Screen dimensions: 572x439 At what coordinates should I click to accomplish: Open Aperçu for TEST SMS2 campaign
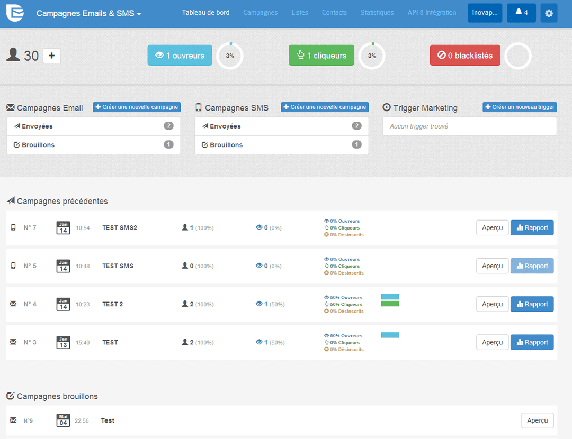(x=492, y=227)
